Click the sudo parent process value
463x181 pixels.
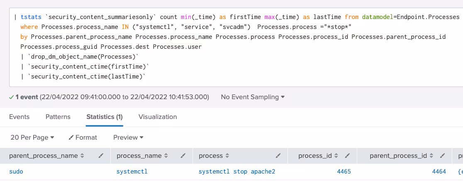(16, 171)
